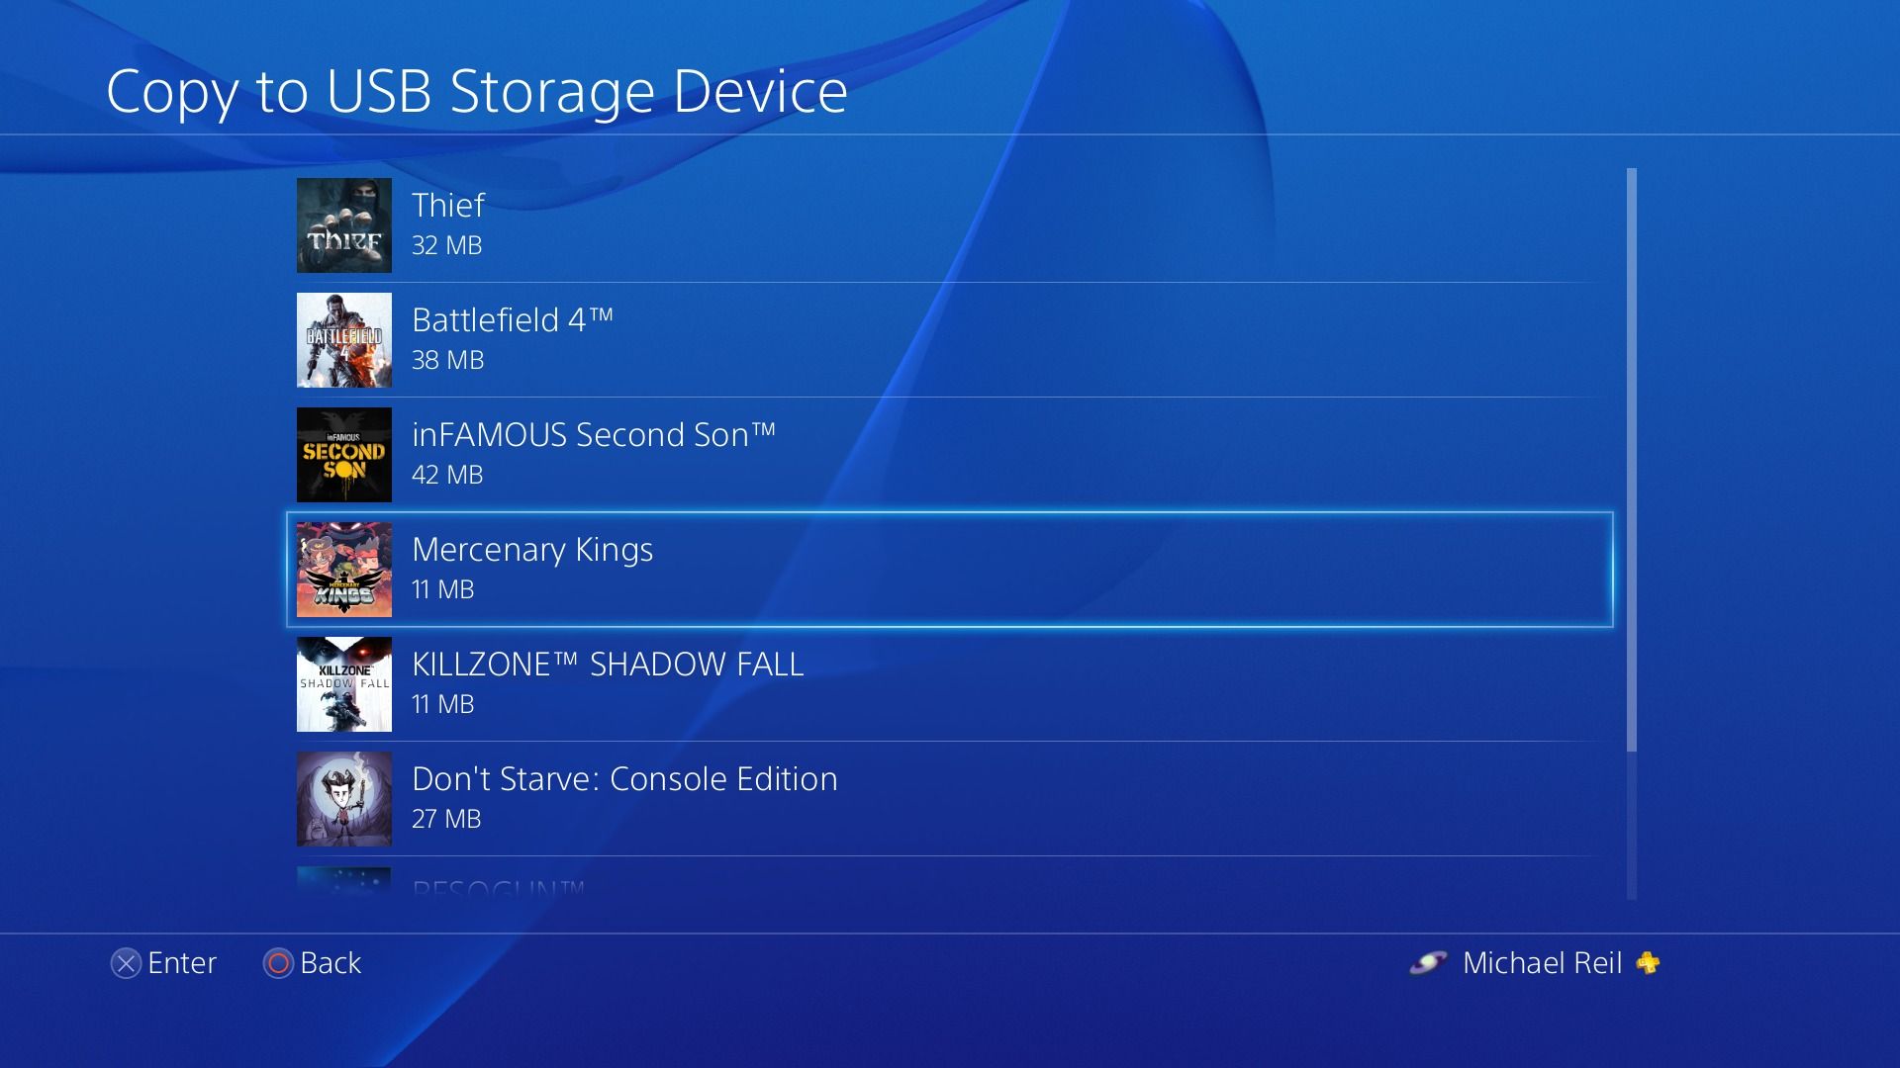The image size is (1900, 1068).
Task: Click the Copy to USB Storage Device title
Action: 478,90
